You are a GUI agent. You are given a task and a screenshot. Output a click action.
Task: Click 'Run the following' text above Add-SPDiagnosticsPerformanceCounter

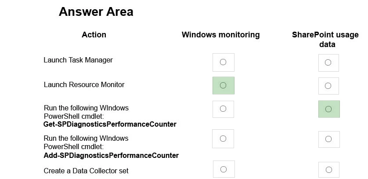click(x=86, y=139)
